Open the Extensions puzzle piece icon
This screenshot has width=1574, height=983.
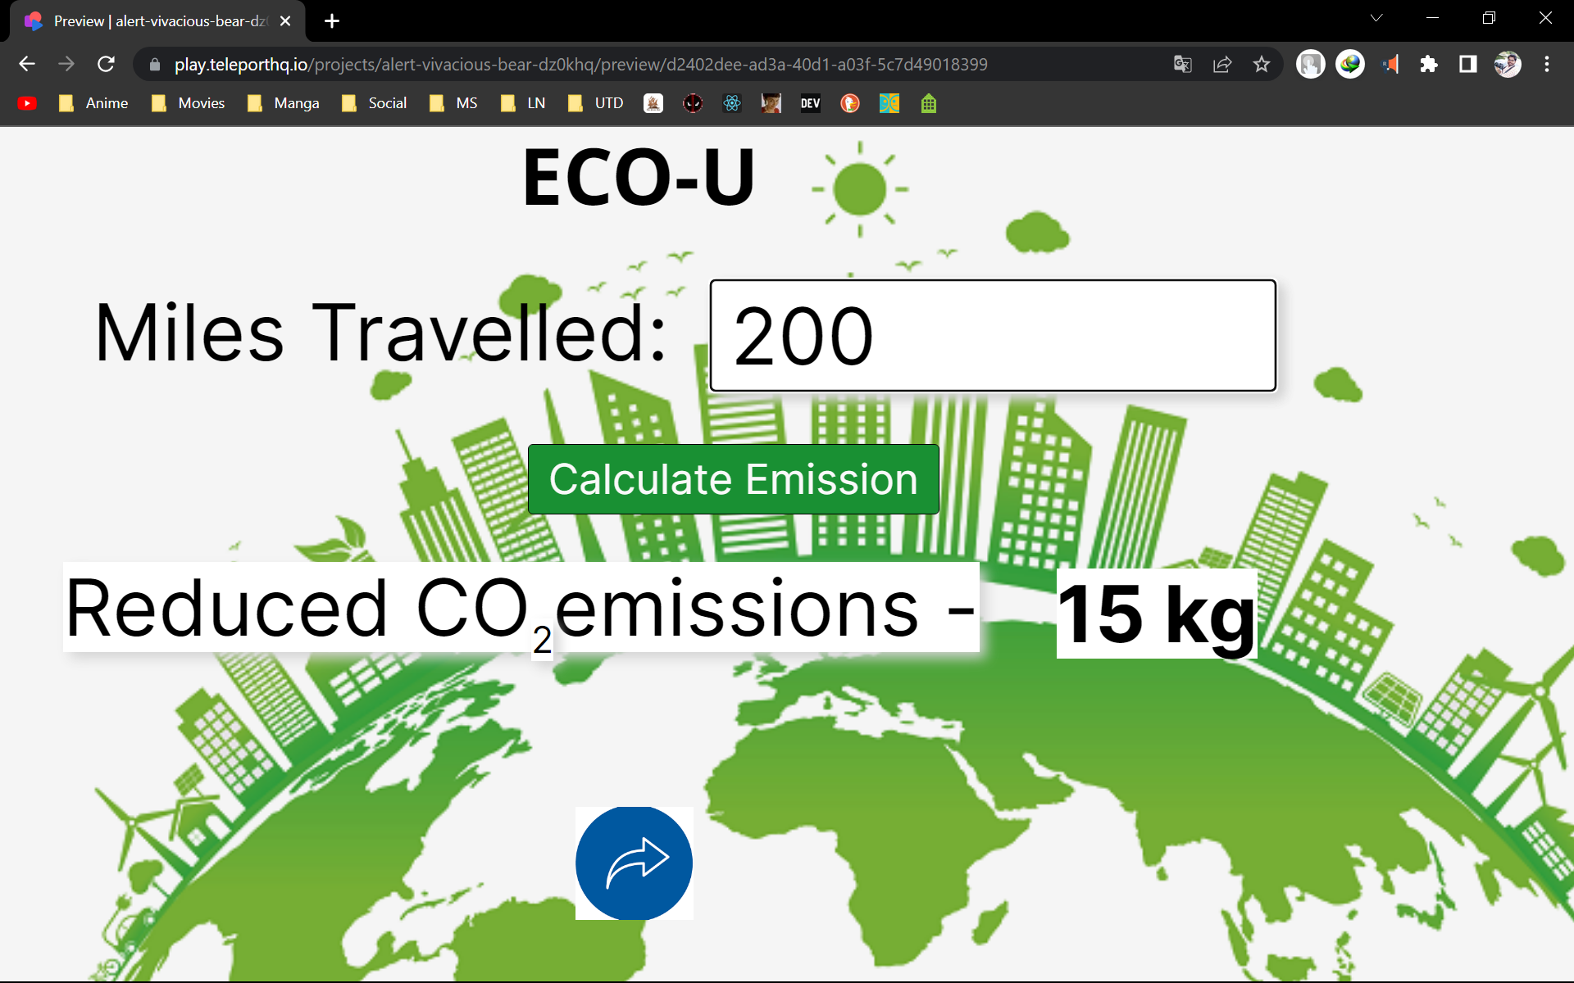[x=1428, y=64]
